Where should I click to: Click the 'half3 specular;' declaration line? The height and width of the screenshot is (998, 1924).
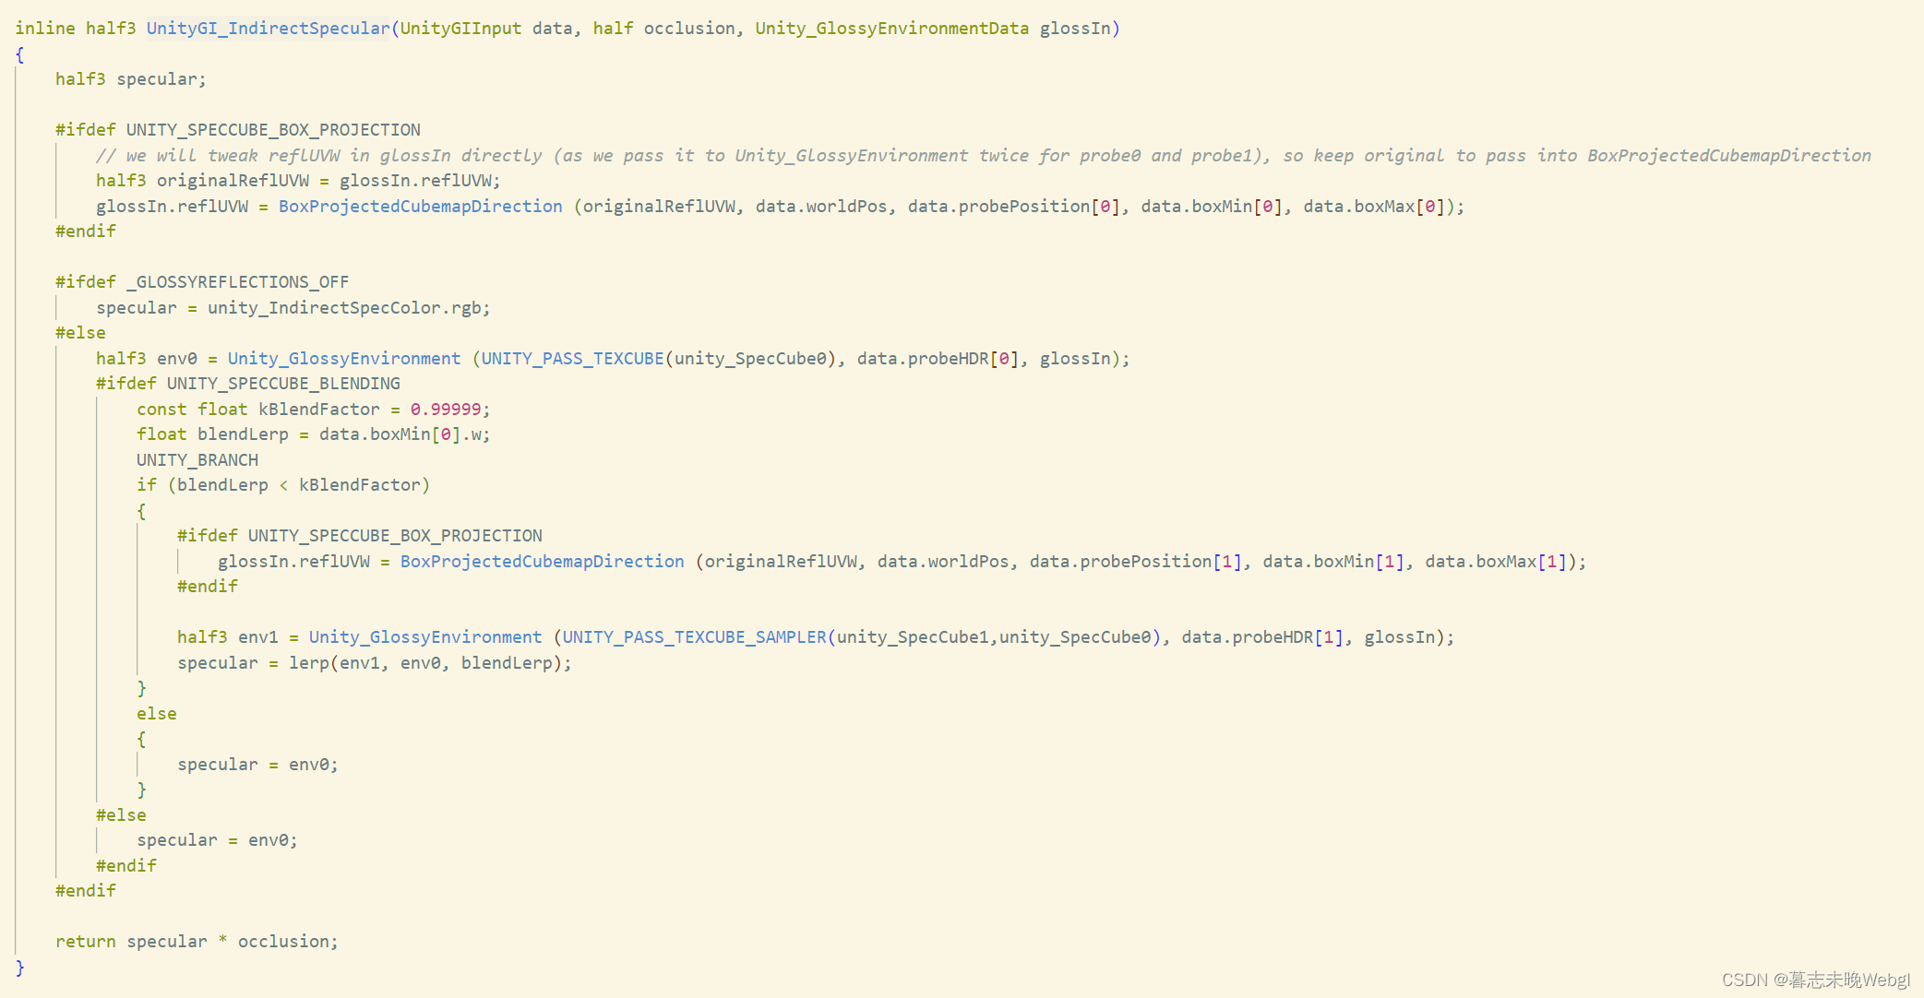(x=131, y=79)
